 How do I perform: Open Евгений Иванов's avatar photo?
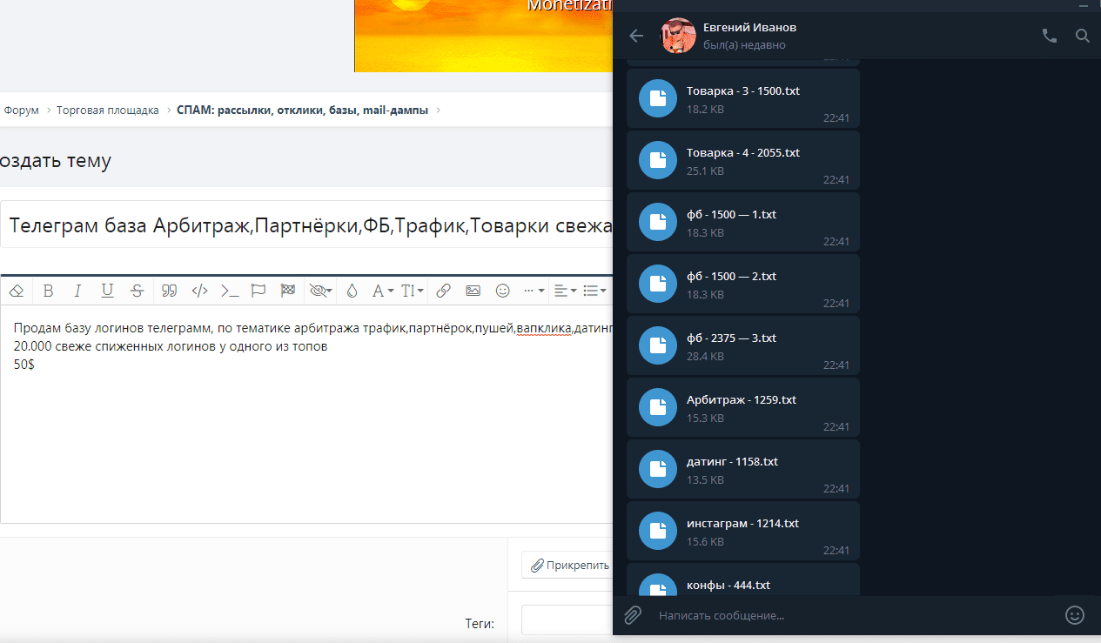pos(679,36)
